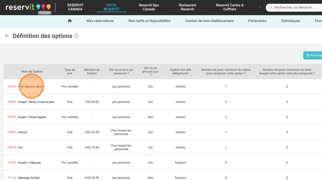Click Pour toutes les personnes in Animal row
This screenshot has height=180, width=322.
tap(121, 132)
